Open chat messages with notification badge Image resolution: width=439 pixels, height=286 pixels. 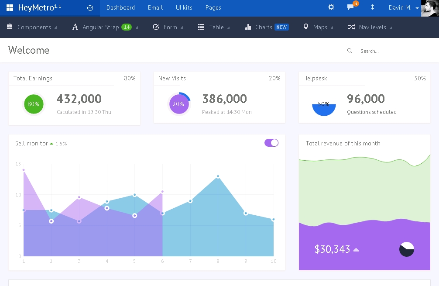point(350,7)
